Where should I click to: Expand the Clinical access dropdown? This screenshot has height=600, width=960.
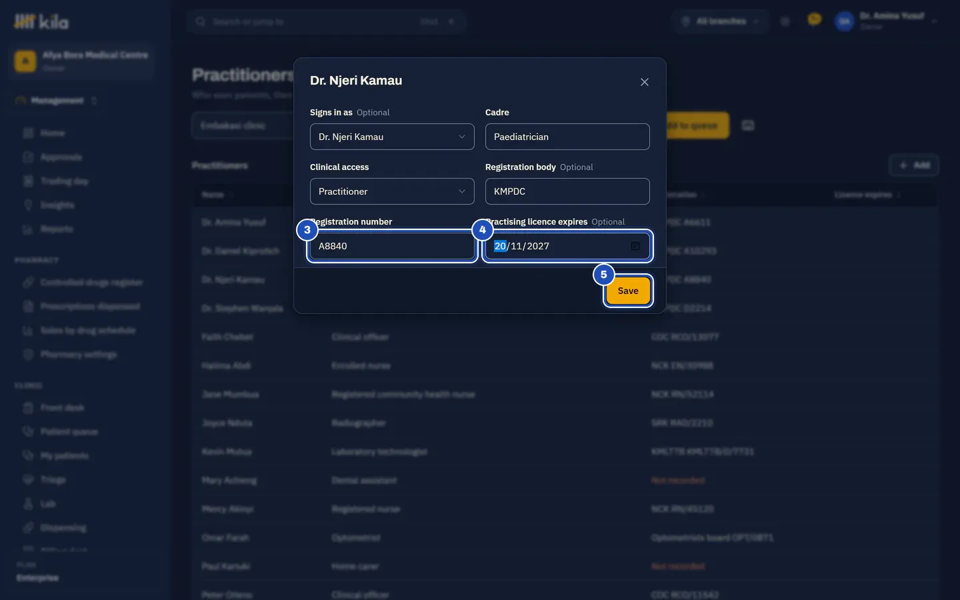(x=392, y=191)
